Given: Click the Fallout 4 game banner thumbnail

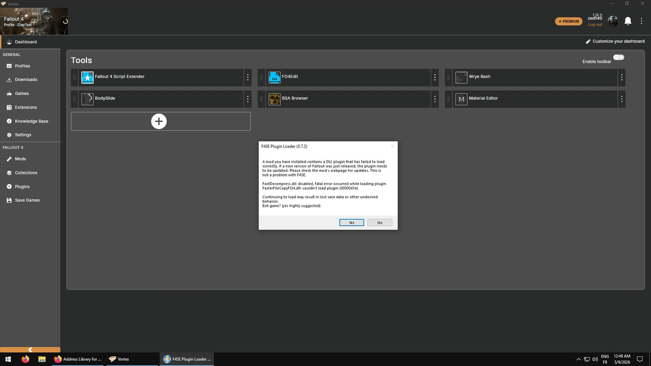Looking at the screenshot, I should click(34, 21).
